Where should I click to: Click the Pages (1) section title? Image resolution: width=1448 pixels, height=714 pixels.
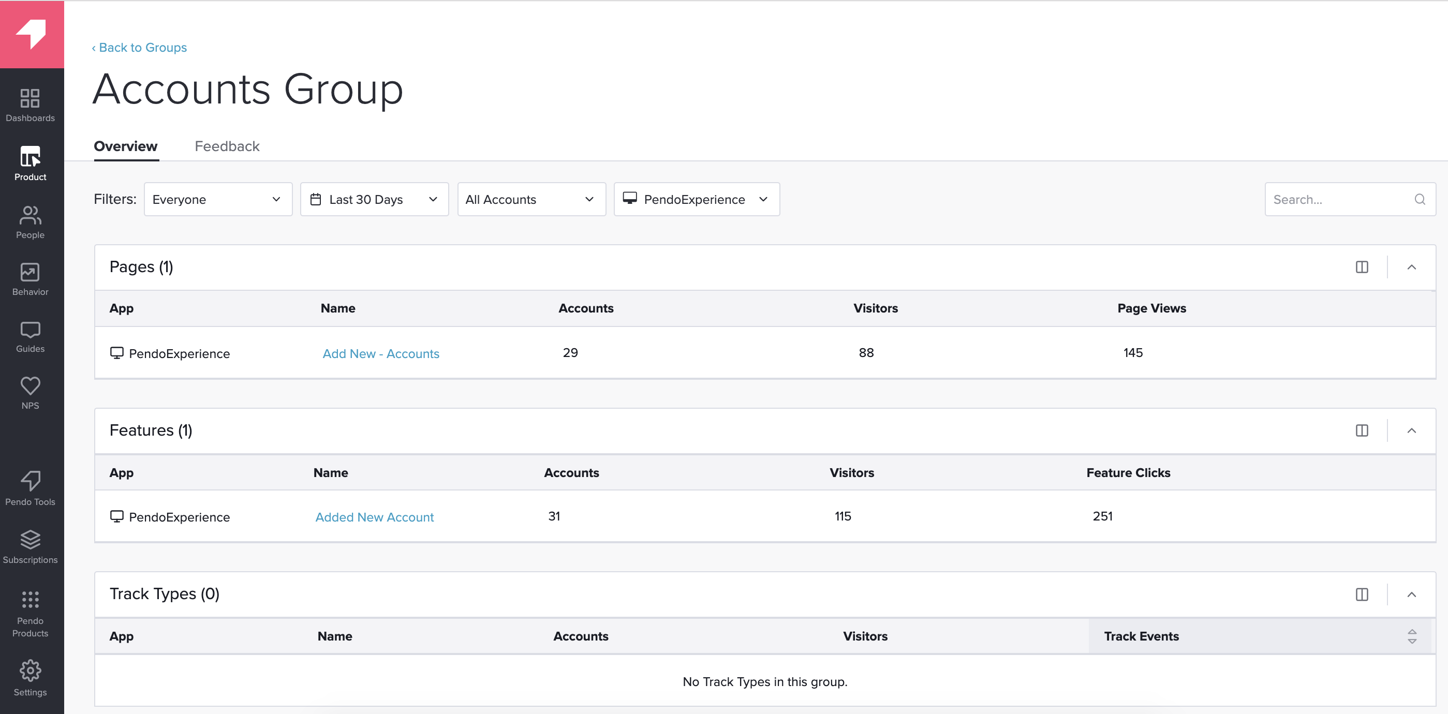[x=141, y=267]
